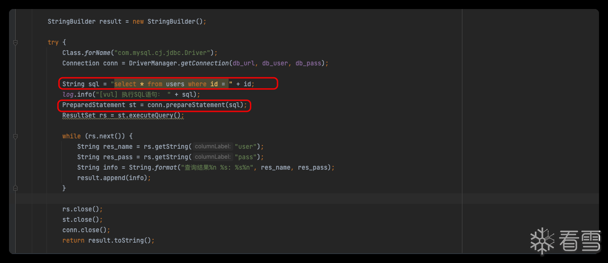Screen dimensions: 608x263
Task: Click the Kanxue snowflake watermark logo
Action: 542,241
